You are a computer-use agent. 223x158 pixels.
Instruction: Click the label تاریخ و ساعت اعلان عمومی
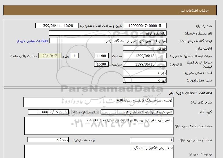coord(101,26)
